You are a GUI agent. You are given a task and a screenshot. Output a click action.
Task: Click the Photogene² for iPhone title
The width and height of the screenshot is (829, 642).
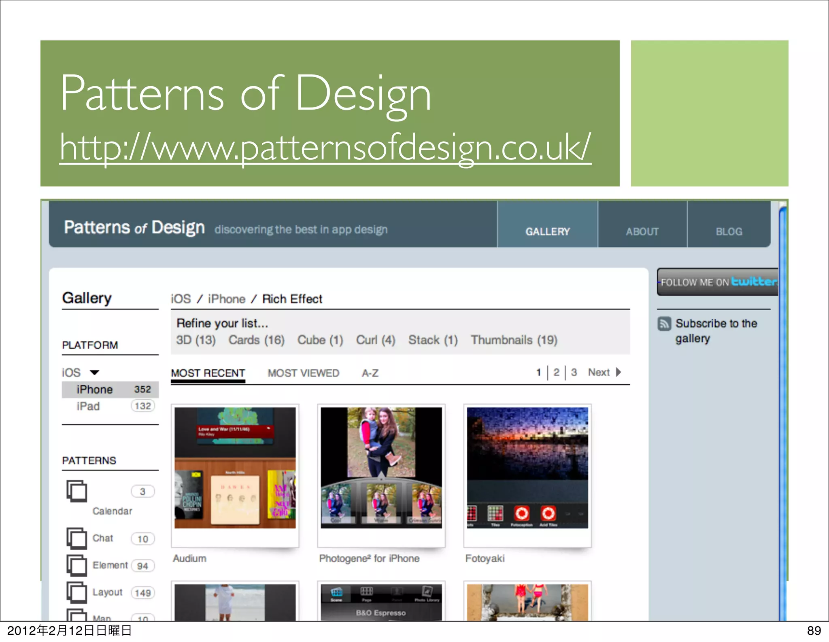pyautogui.click(x=369, y=559)
